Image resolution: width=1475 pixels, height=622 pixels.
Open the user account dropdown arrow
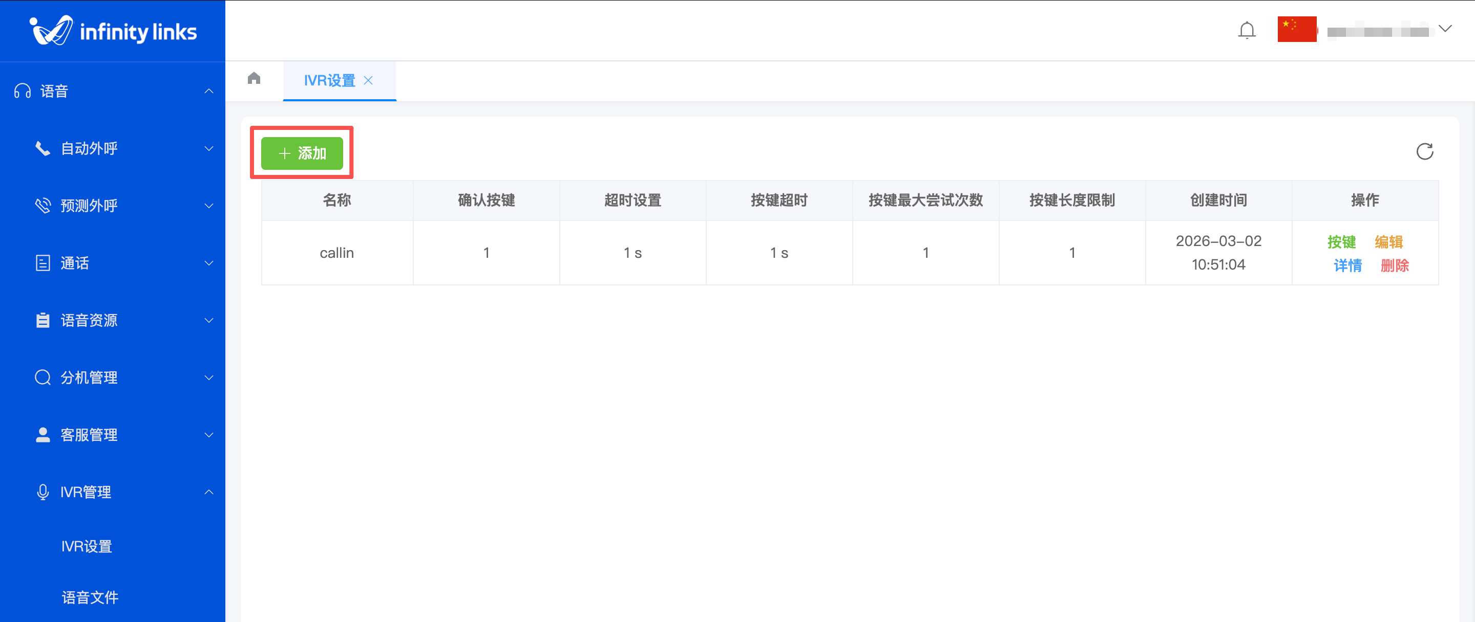(x=1445, y=29)
